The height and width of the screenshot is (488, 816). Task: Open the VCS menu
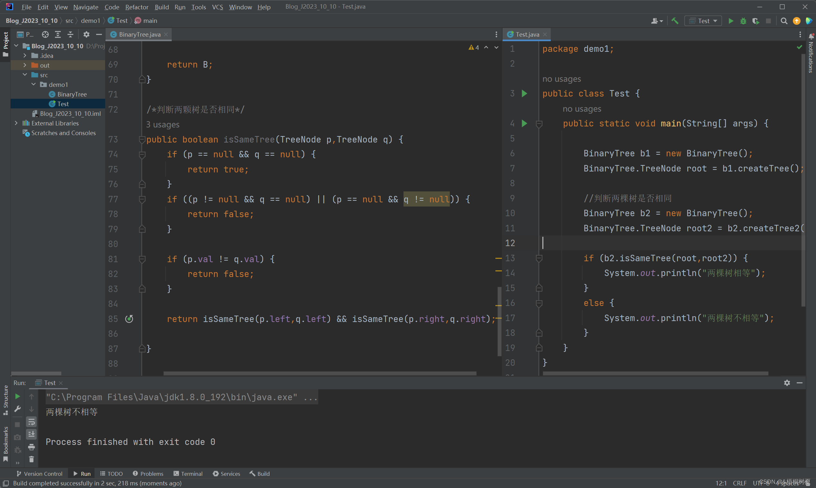[x=217, y=7]
